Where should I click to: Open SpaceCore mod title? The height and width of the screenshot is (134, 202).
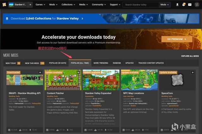167,93
